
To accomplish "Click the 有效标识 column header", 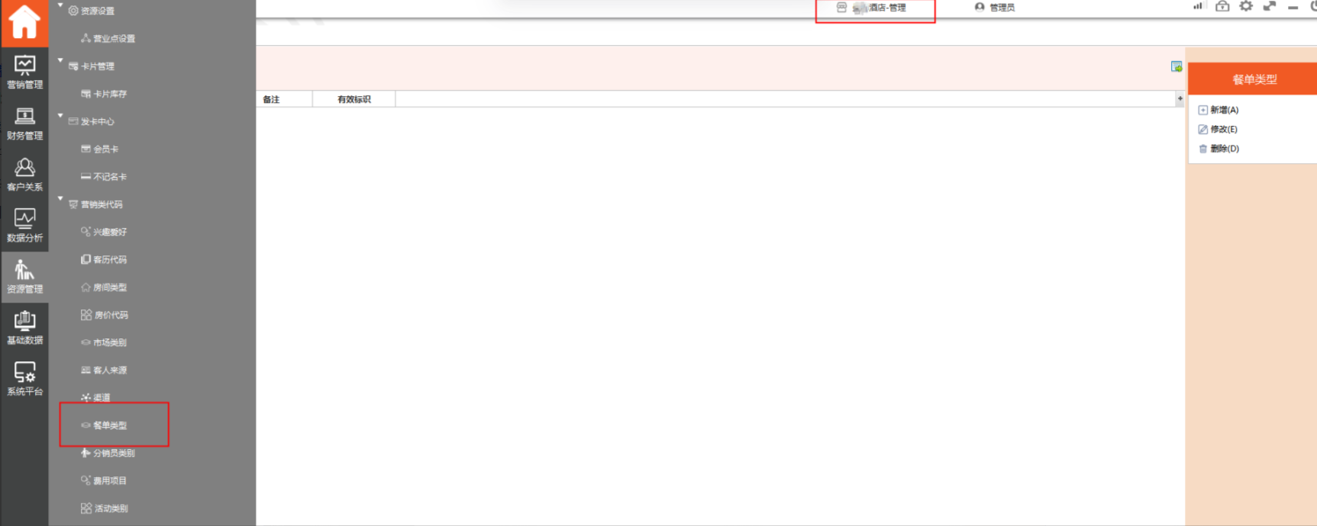I will pos(353,99).
